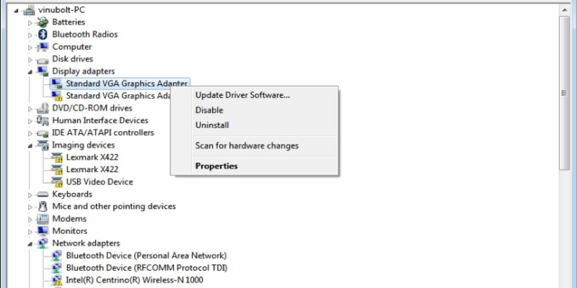Click the Keyboards category icon
The height and width of the screenshot is (288, 577).
coord(43,194)
